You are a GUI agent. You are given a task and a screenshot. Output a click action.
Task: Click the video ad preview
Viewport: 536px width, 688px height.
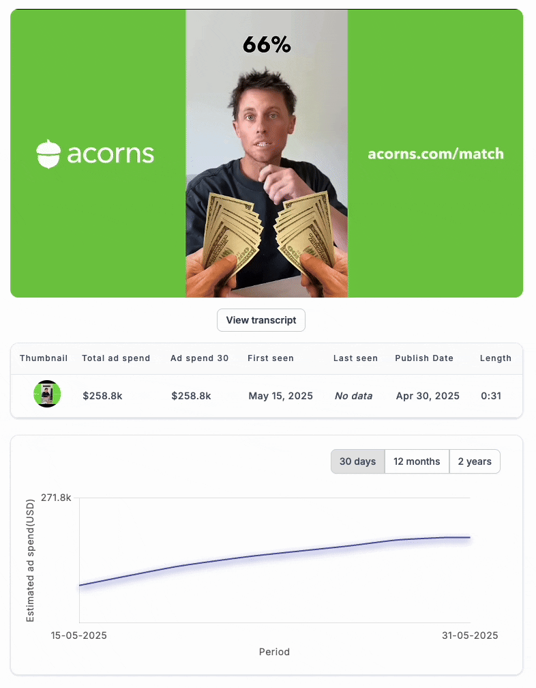pos(267,154)
